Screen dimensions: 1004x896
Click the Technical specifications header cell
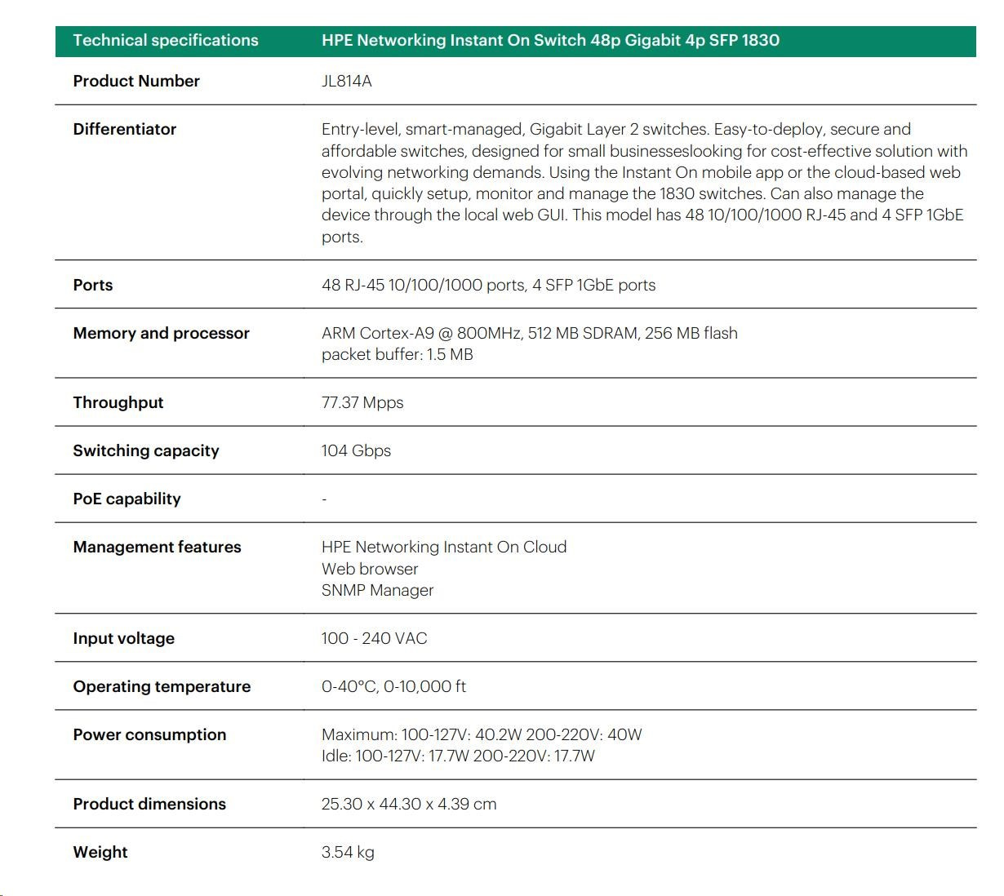165,41
